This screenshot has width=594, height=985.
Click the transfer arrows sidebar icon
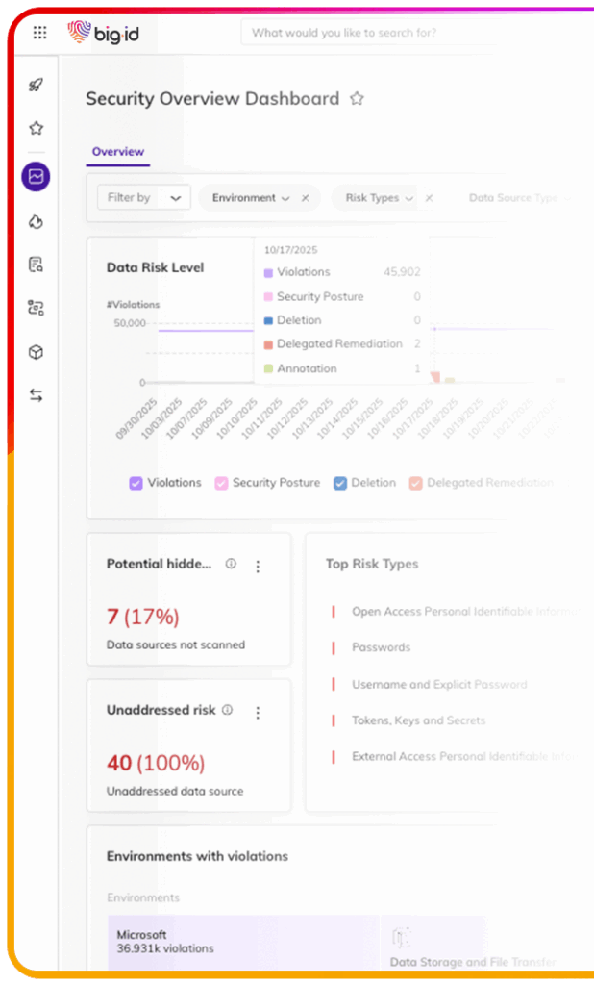click(36, 395)
